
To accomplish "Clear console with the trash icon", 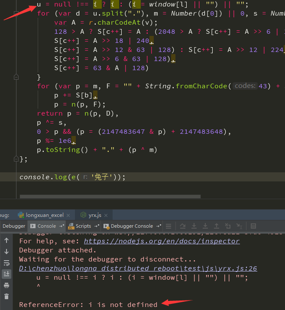I will pyautogui.click(x=6, y=297).
